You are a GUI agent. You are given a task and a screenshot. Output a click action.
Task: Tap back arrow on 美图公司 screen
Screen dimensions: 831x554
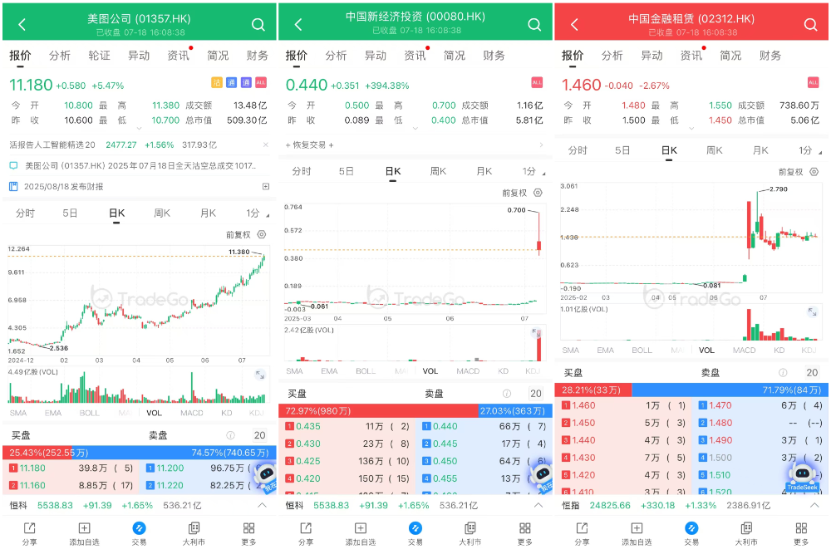22,24
